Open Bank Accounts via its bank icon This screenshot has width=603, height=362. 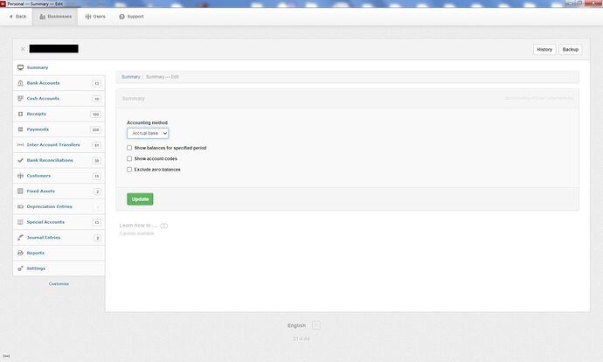20,83
